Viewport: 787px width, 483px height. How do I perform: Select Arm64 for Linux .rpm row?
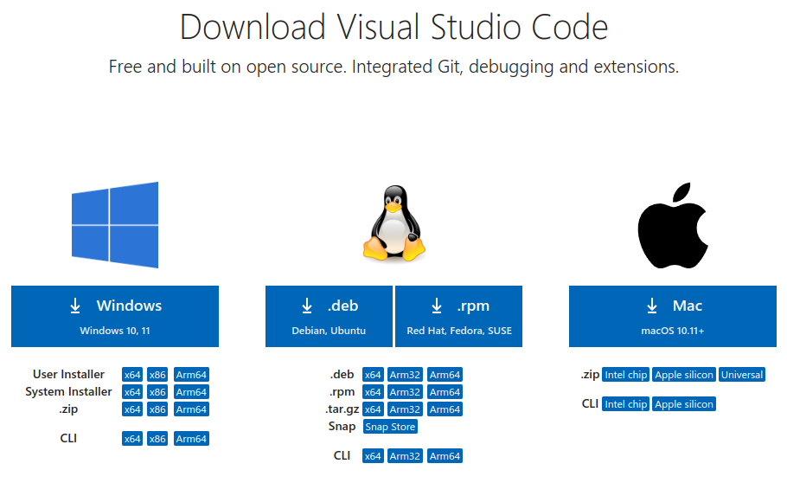tap(445, 392)
